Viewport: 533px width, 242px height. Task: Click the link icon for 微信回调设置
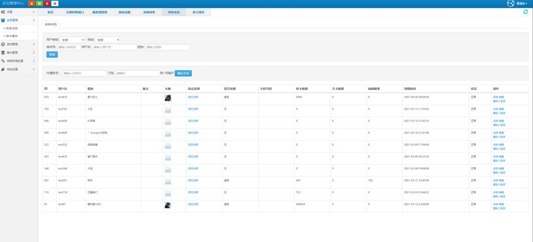[x=3, y=61]
